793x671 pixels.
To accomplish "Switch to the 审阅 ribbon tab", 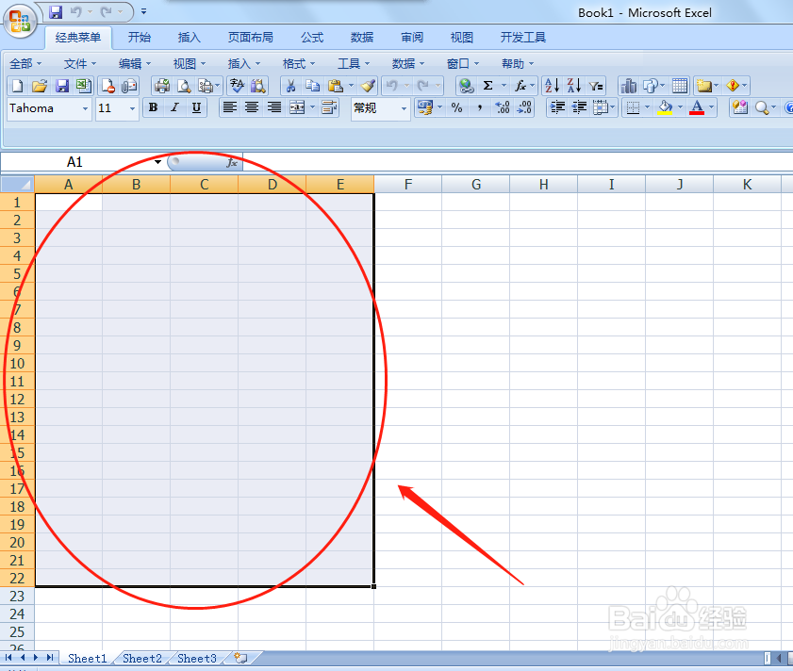I will point(412,37).
